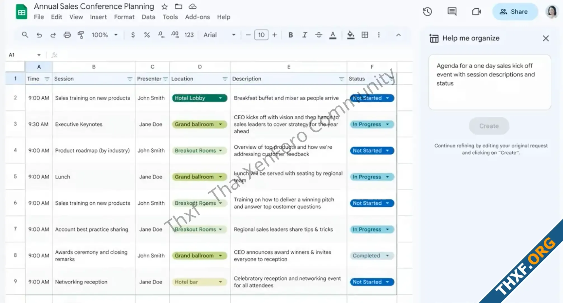The width and height of the screenshot is (563, 303).
Task: Increase font size with plus button
Action: [x=275, y=35]
